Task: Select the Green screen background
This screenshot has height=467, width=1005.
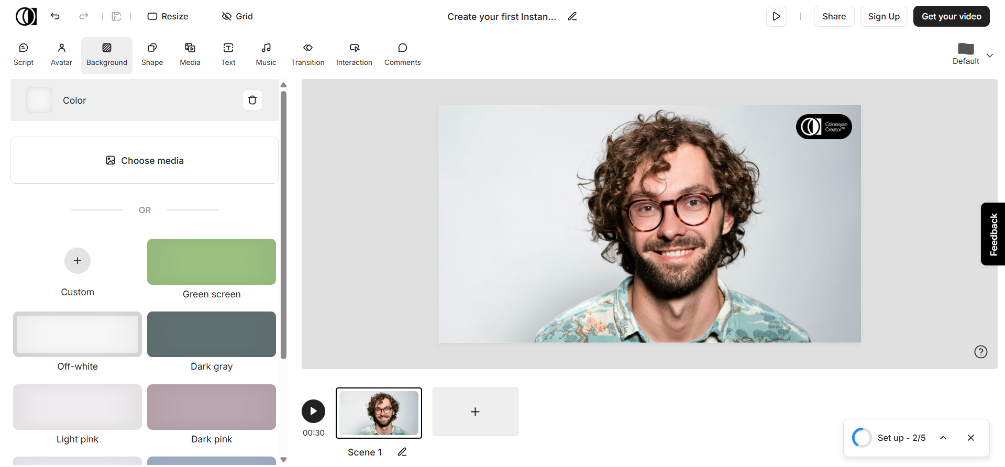Action: click(212, 262)
